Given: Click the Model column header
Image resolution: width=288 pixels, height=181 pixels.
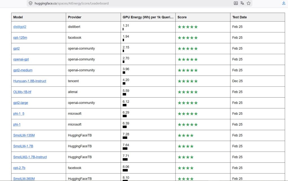Looking at the screenshot, I should coord(39,17).
